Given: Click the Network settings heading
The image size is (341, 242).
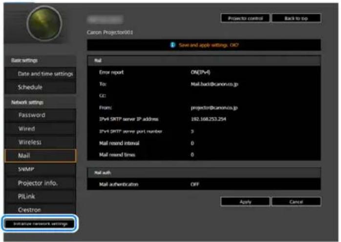Looking at the screenshot, I should [x=27, y=102].
